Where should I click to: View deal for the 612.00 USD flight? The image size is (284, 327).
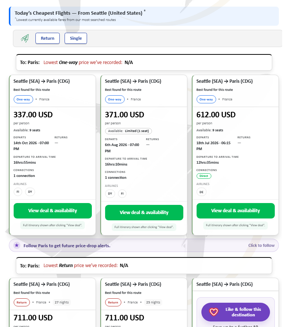coord(235,211)
